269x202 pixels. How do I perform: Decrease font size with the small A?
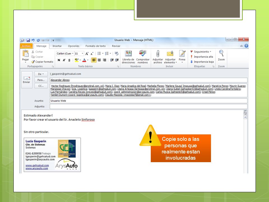(92, 54)
